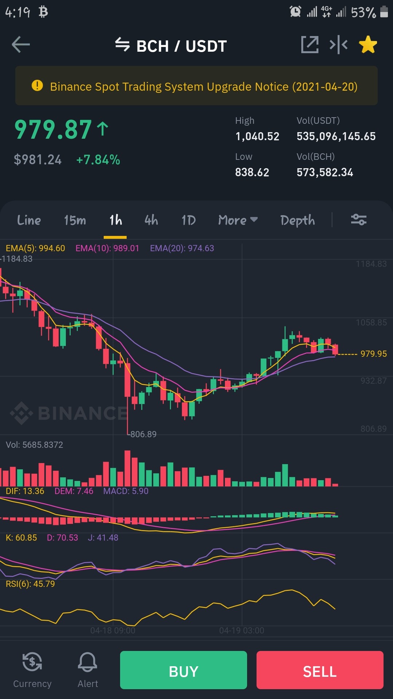Select the 1D interval tab
The width and height of the screenshot is (393, 699).
click(188, 220)
